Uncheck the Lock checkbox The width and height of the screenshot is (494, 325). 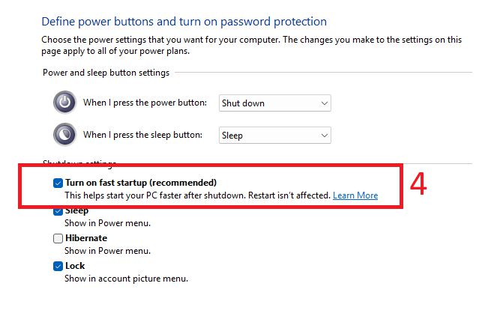coord(58,266)
